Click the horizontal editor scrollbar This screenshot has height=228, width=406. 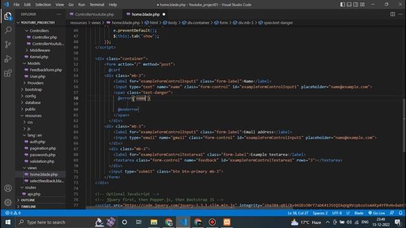(x=189, y=208)
